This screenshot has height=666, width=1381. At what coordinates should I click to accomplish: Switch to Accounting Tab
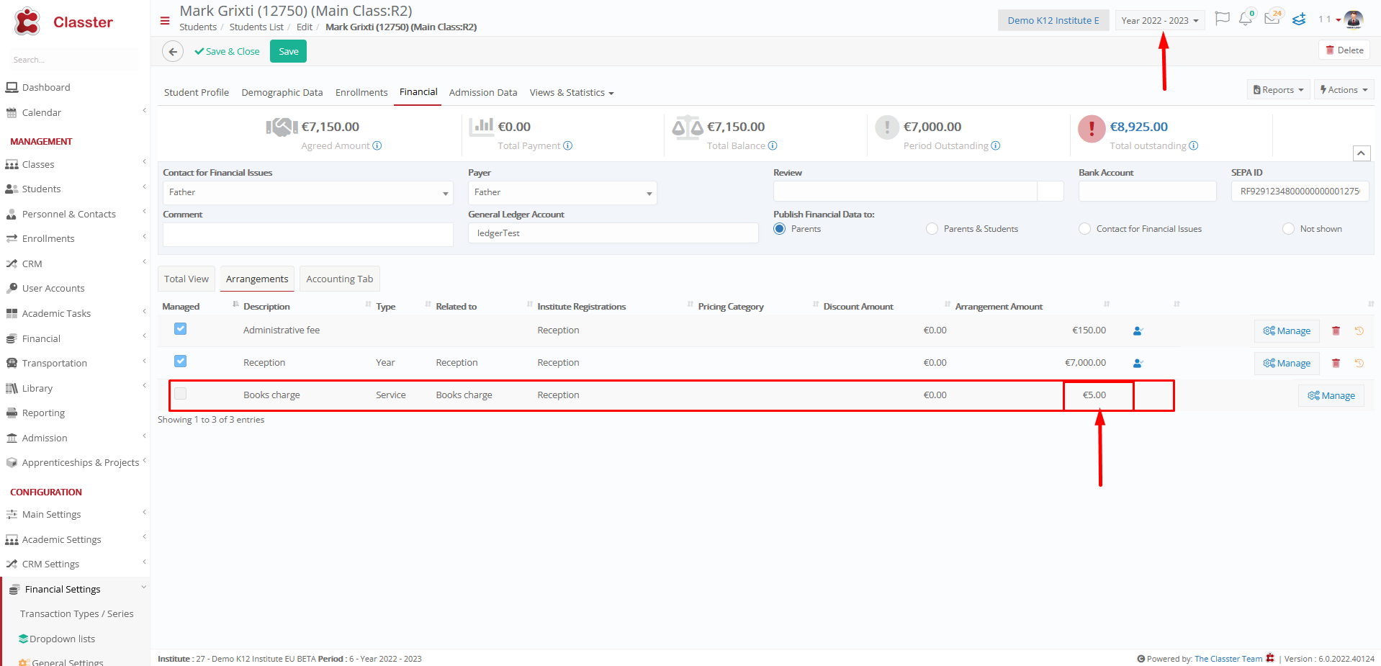click(340, 279)
